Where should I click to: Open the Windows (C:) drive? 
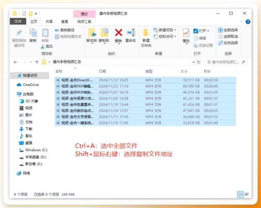33,150
